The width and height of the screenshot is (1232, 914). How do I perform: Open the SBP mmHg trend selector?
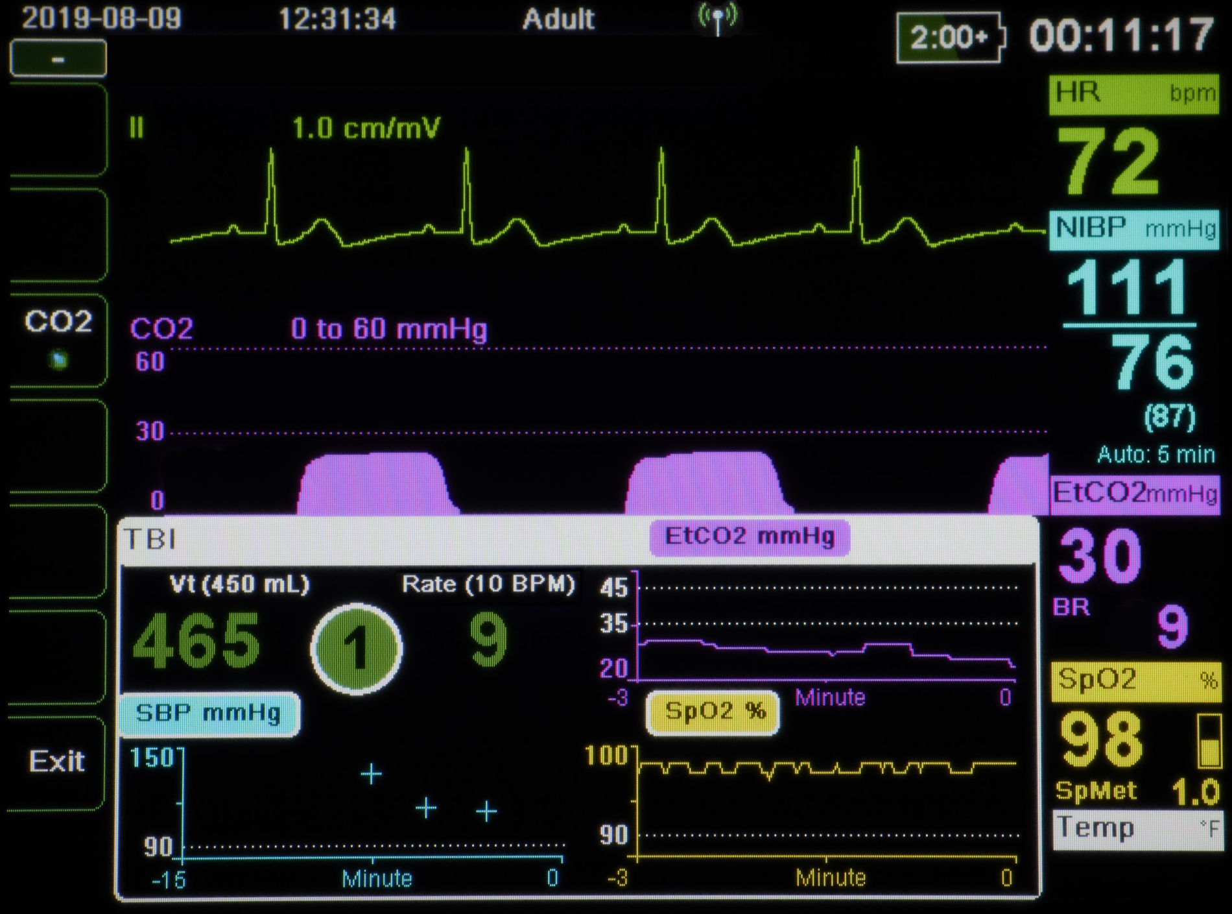[x=209, y=714]
